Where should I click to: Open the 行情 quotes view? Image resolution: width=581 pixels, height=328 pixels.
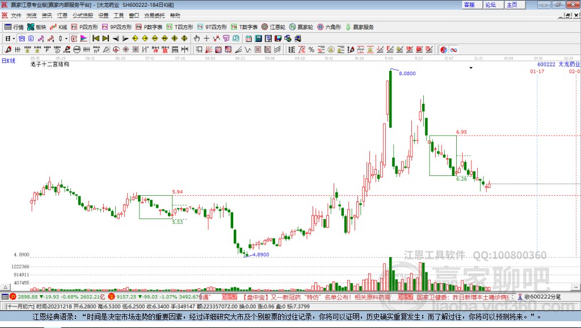click(14, 27)
